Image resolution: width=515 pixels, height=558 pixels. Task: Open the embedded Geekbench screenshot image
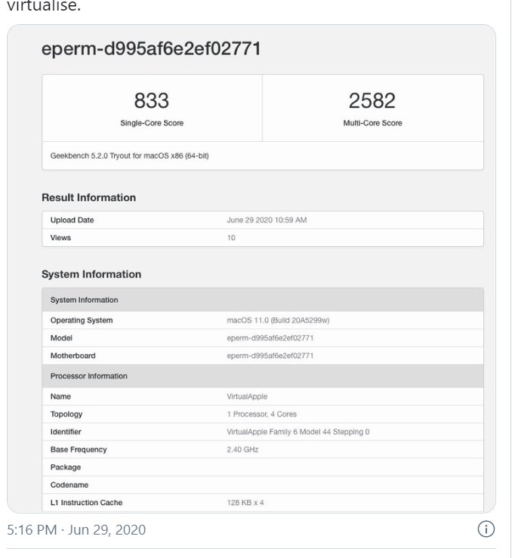pyautogui.click(x=251, y=269)
